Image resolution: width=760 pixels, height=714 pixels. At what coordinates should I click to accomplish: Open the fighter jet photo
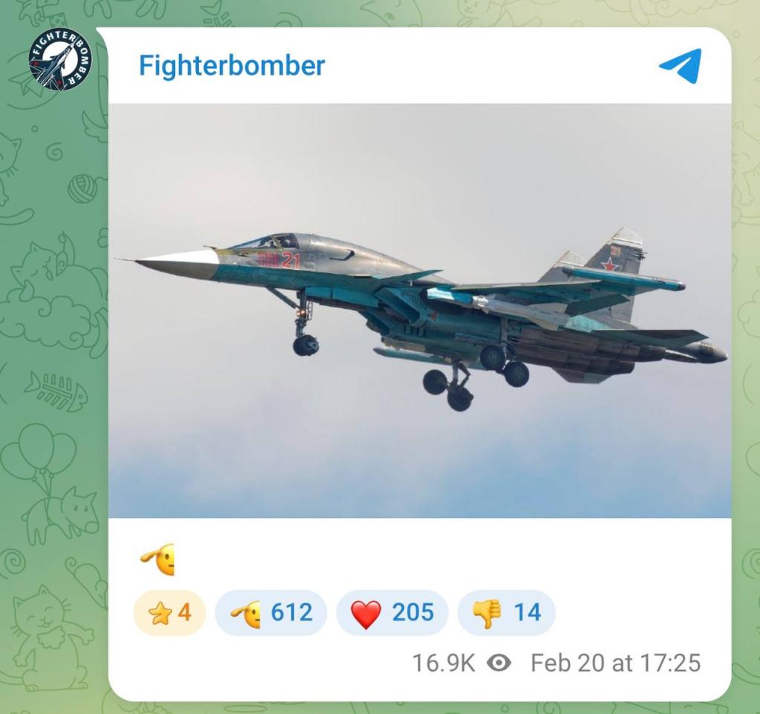(420, 311)
